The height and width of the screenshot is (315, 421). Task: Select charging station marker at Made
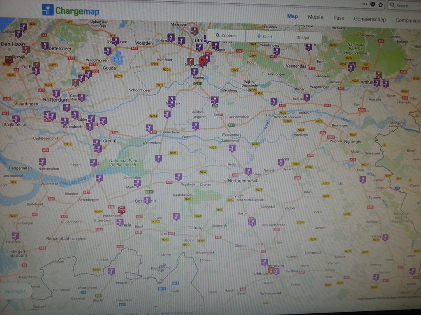137,183
